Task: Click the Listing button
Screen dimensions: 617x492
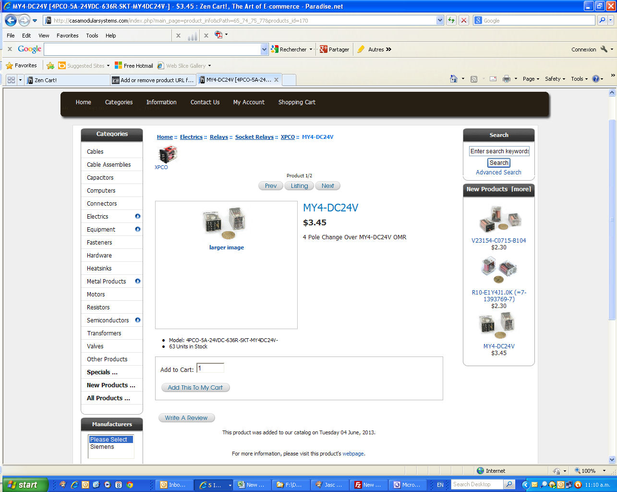Action: 299,186
